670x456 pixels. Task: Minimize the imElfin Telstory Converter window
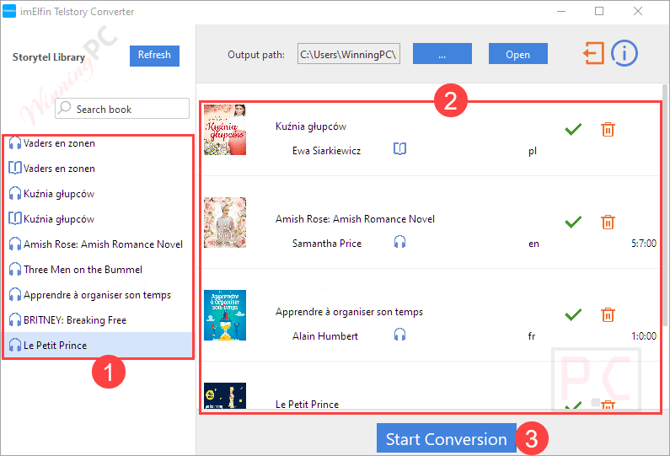561,11
